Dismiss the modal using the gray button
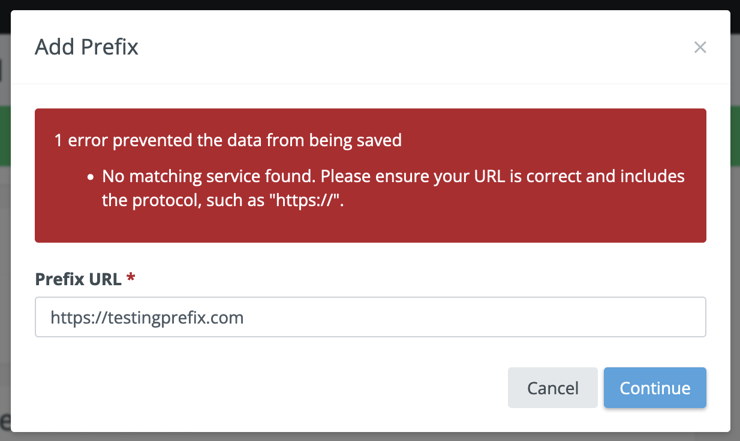Image resolution: width=740 pixels, height=441 pixels. point(552,388)
